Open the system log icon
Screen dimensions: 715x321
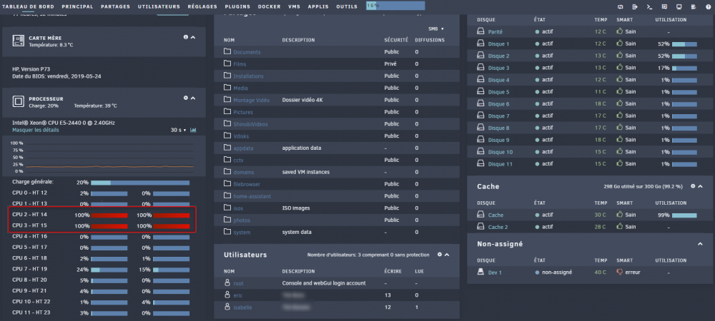(694, 7)
